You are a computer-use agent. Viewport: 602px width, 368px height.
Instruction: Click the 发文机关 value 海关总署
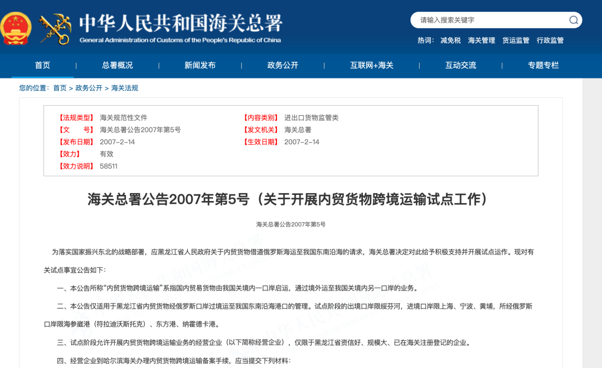298,130
